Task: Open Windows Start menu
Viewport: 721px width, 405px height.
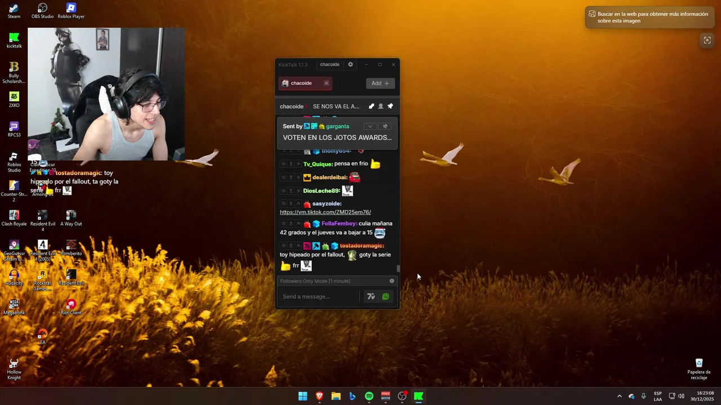Action: [302, 396]
